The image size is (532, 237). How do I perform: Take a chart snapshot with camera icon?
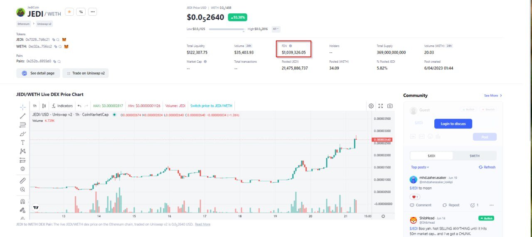click(390, 106)
